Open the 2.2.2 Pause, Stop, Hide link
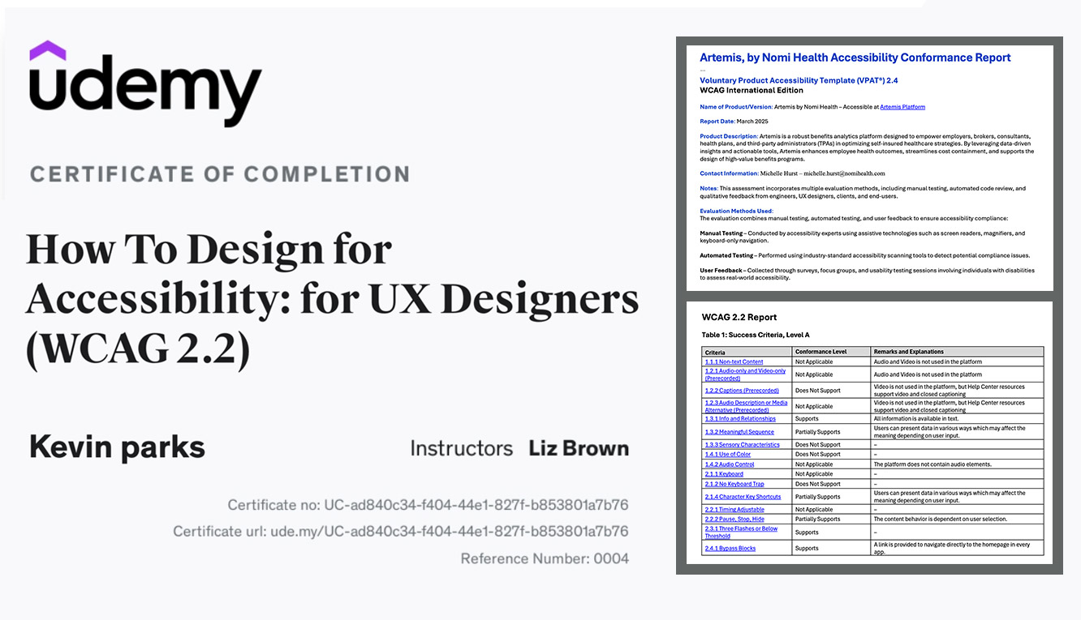The width and height of the screenshot is (1081, 620). coord(734,519)
